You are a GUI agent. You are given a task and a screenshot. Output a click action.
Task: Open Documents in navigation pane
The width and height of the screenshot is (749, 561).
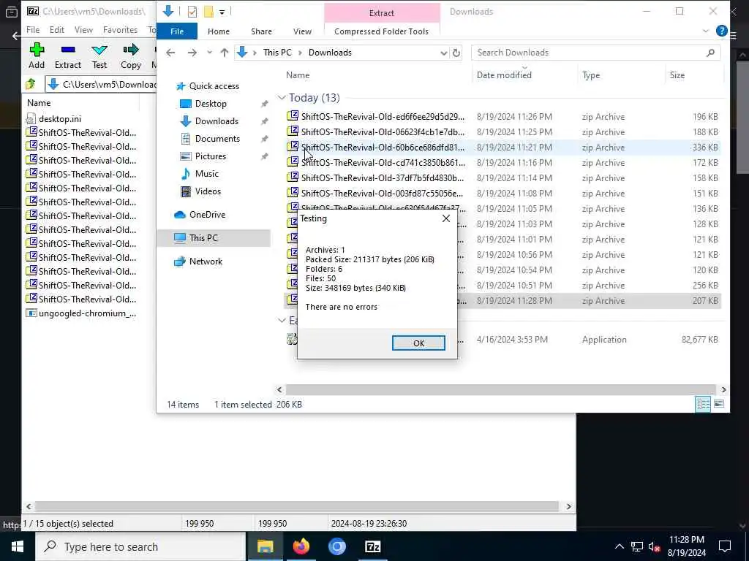pos(217,139)
